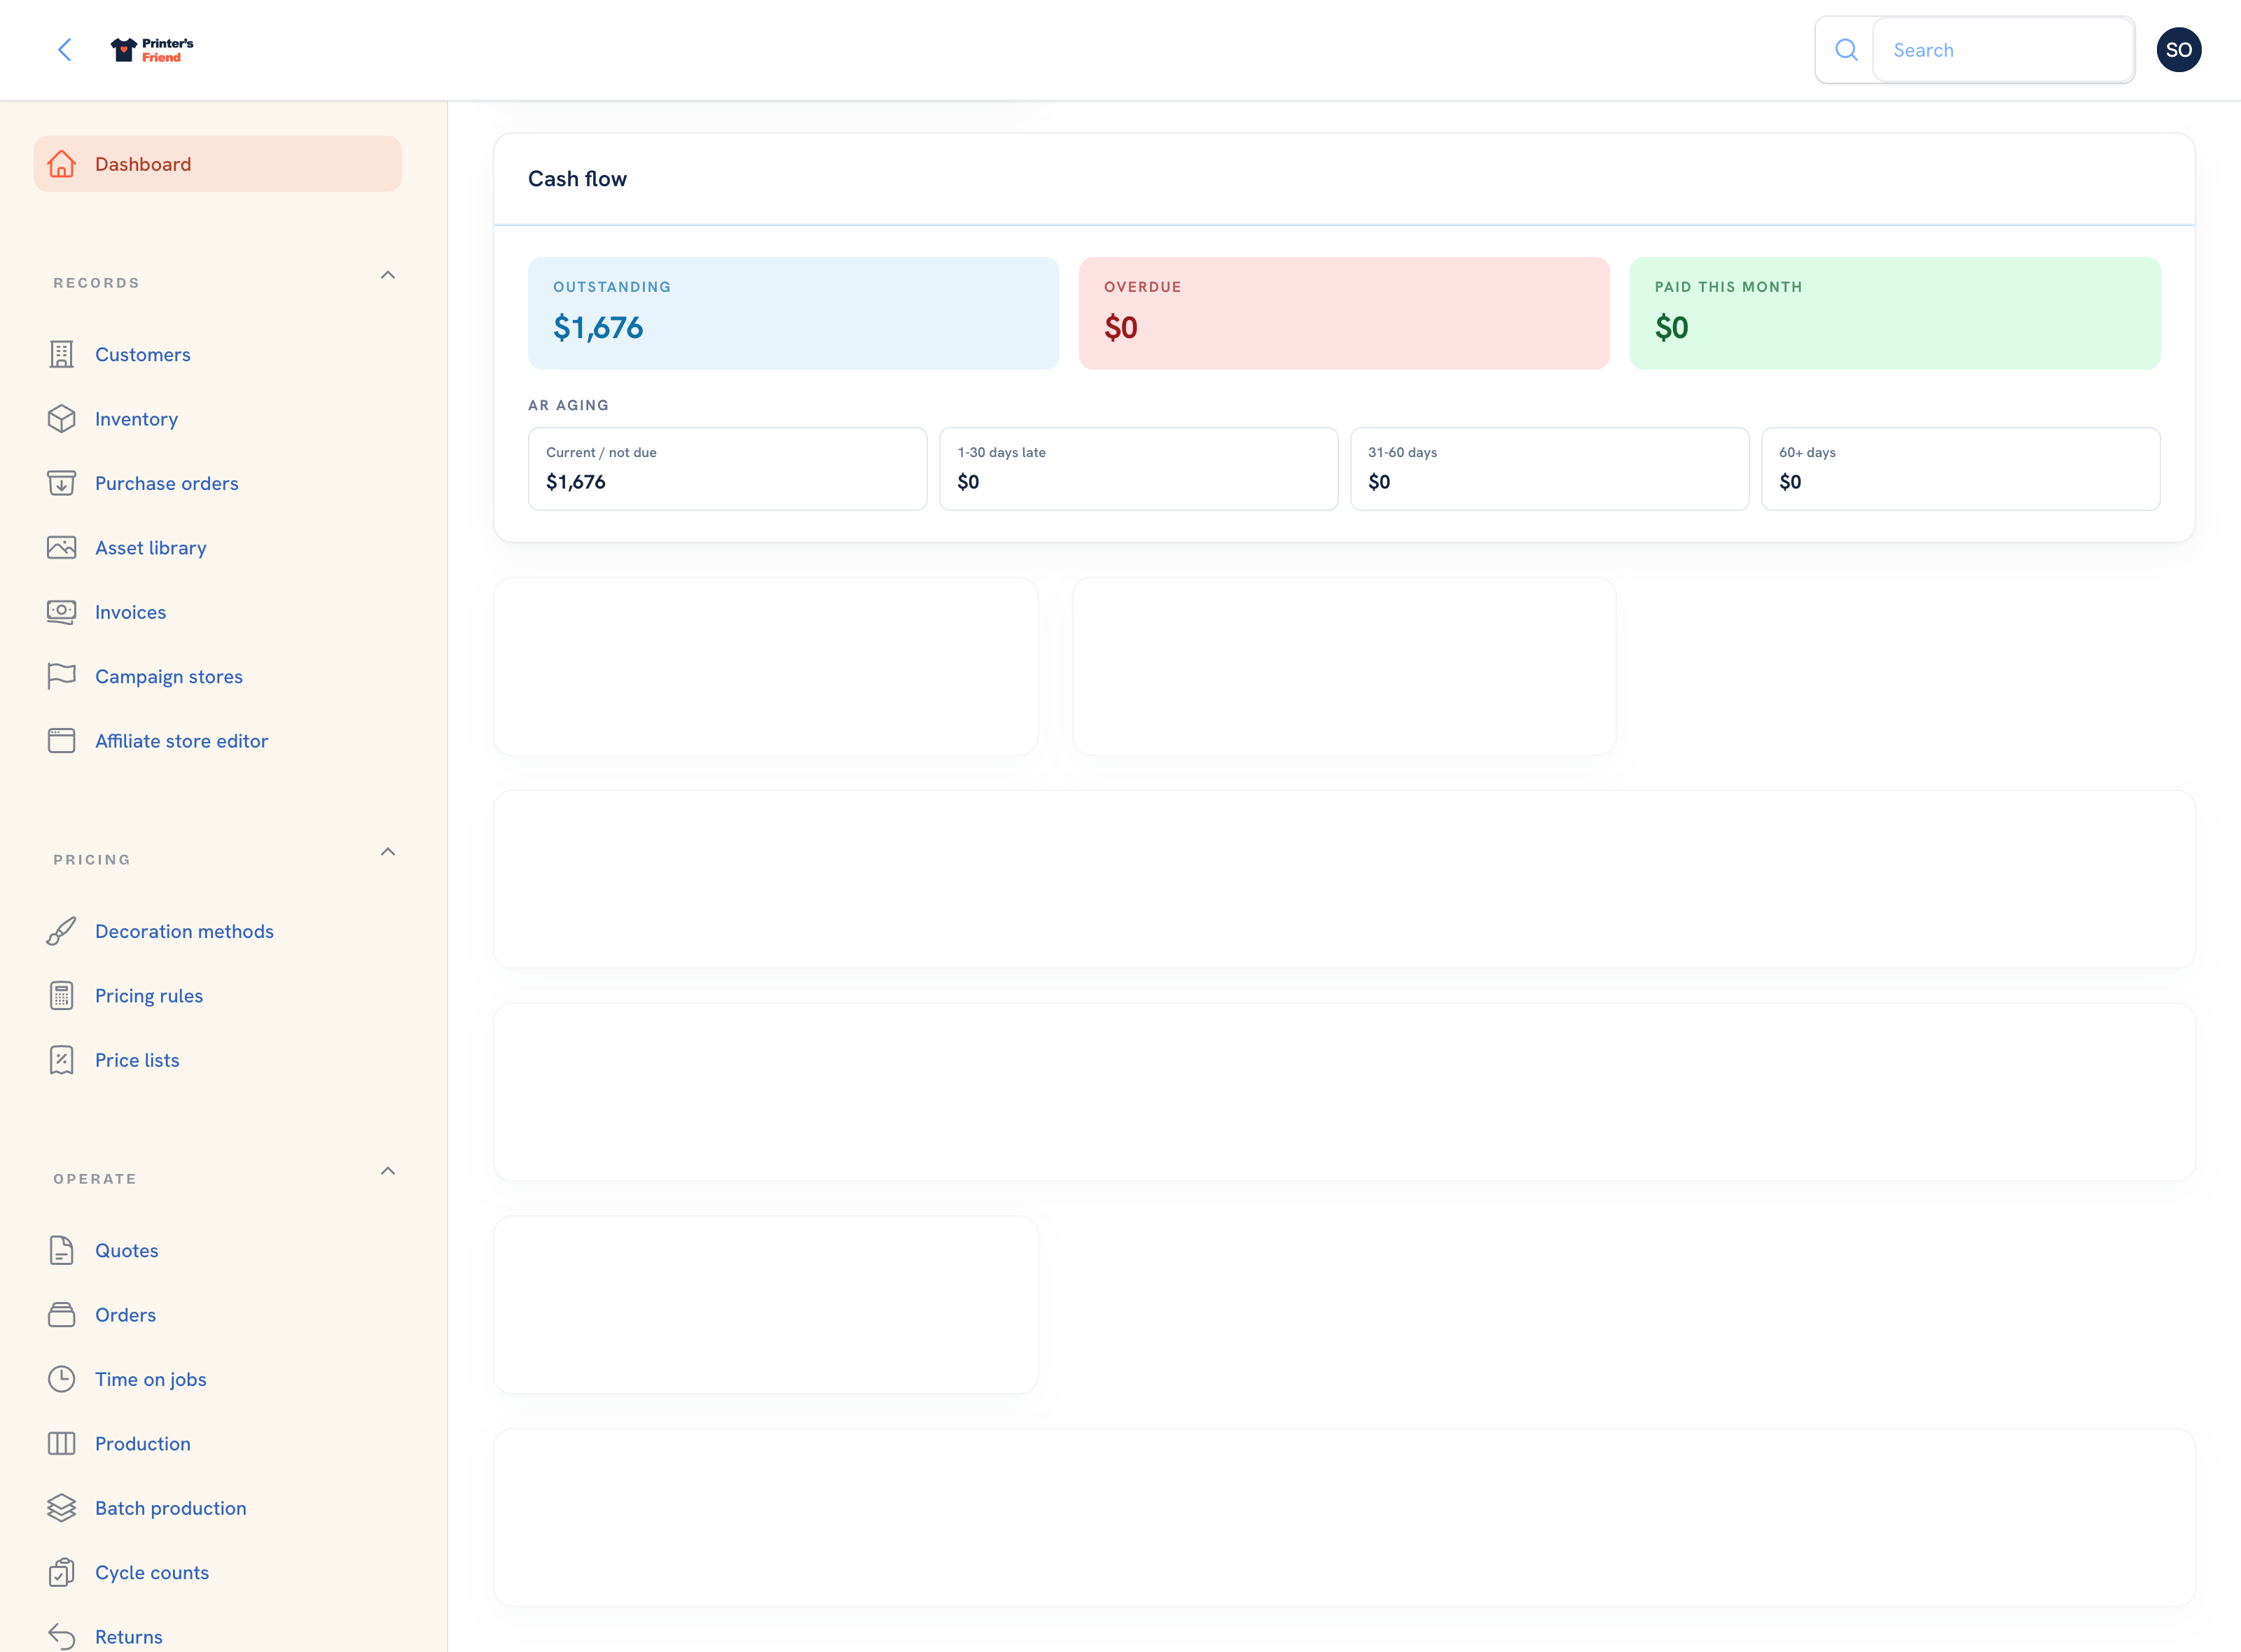Click the 1-30 days late aging box
The image size is (2241, 1652).
[x=1139, y=469]
